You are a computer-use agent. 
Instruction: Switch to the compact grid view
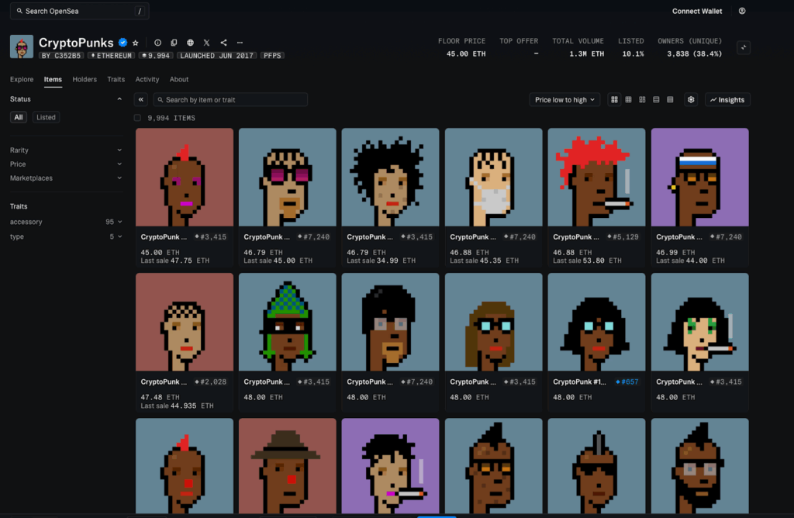click(x=628, y=100)
